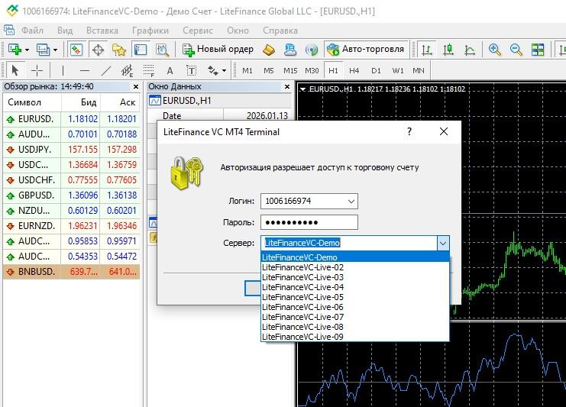
Task: Open the Справка menu
Action: coord(280,31)
